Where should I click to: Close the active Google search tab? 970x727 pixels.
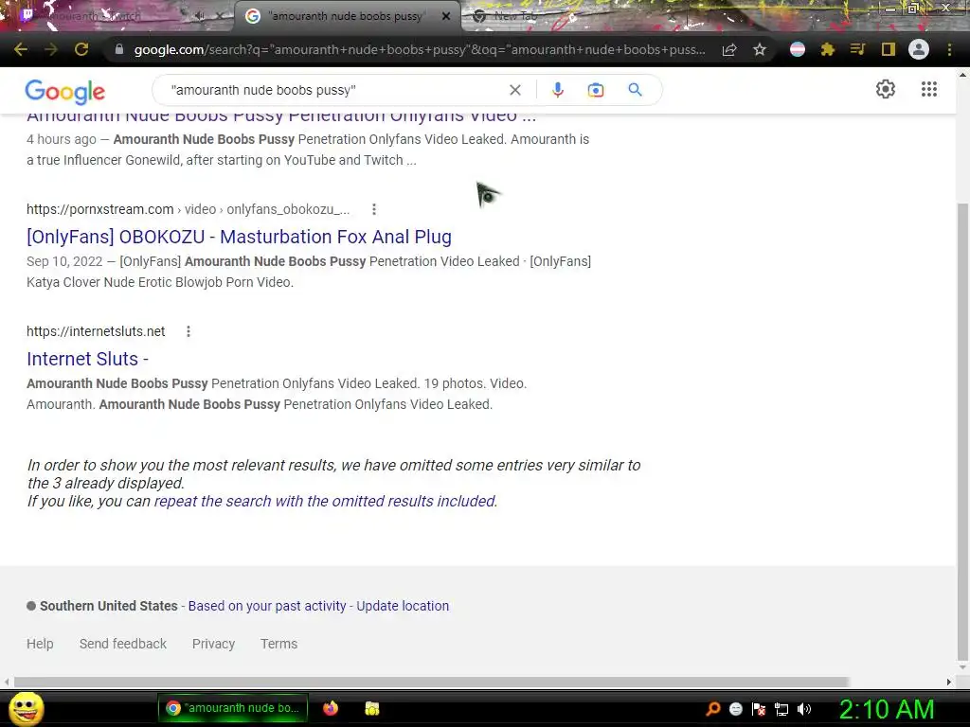pyautogui.click(x=446, y=17)
